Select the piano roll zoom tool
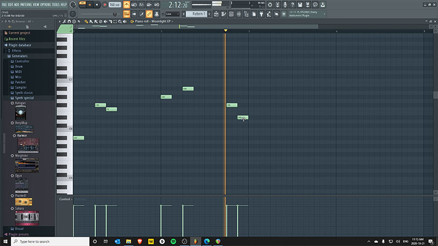 click(119, 22)
